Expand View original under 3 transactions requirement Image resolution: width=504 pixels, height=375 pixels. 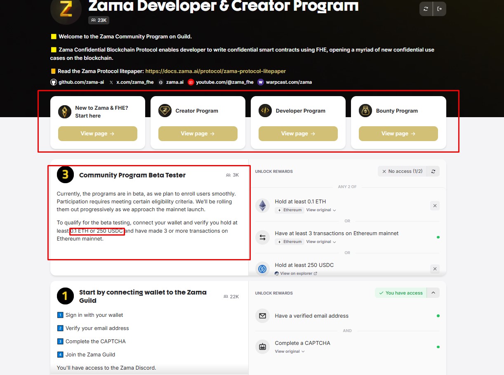(321, 242)
